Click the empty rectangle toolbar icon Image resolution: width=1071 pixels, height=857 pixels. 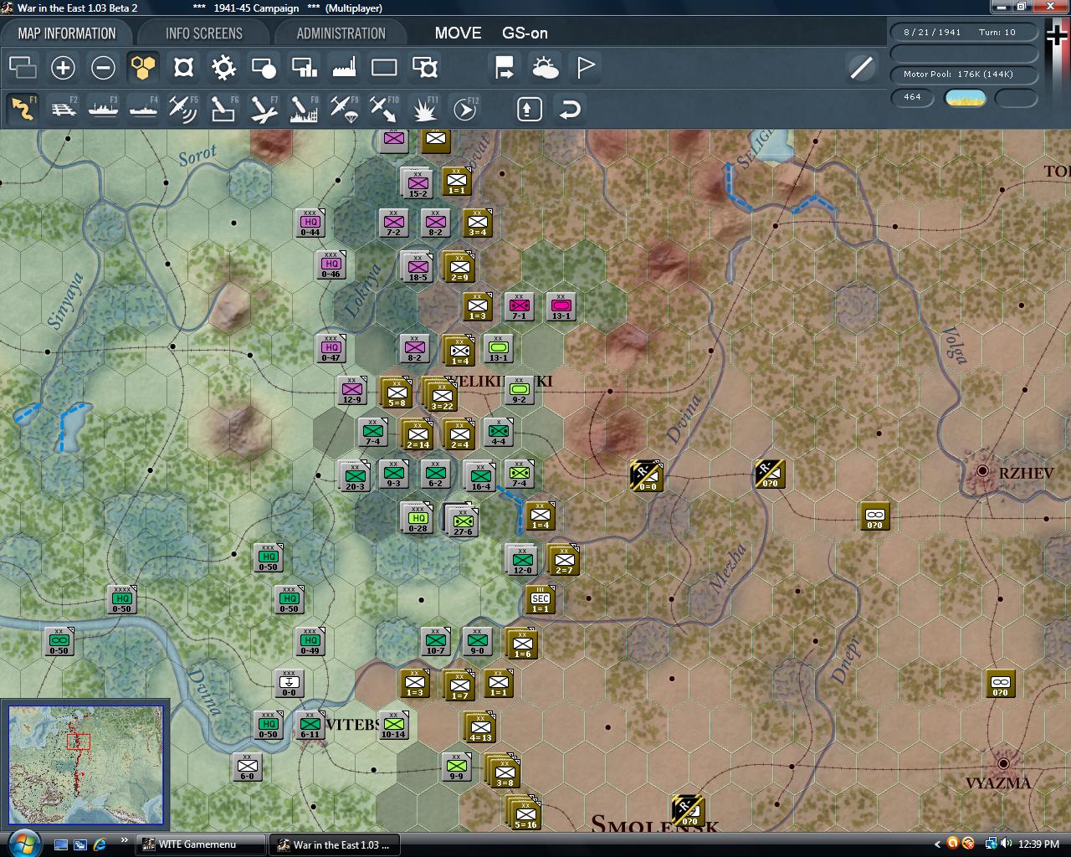click(384, 68)
